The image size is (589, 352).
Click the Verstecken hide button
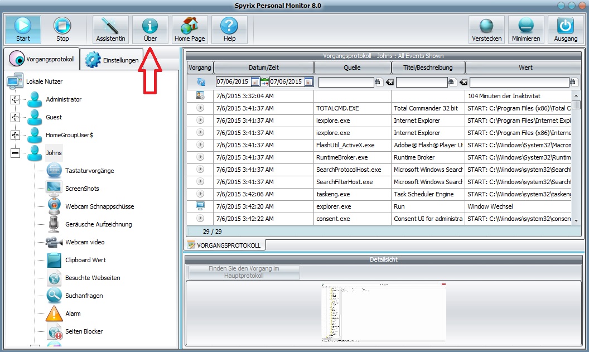tap(486, 30)
